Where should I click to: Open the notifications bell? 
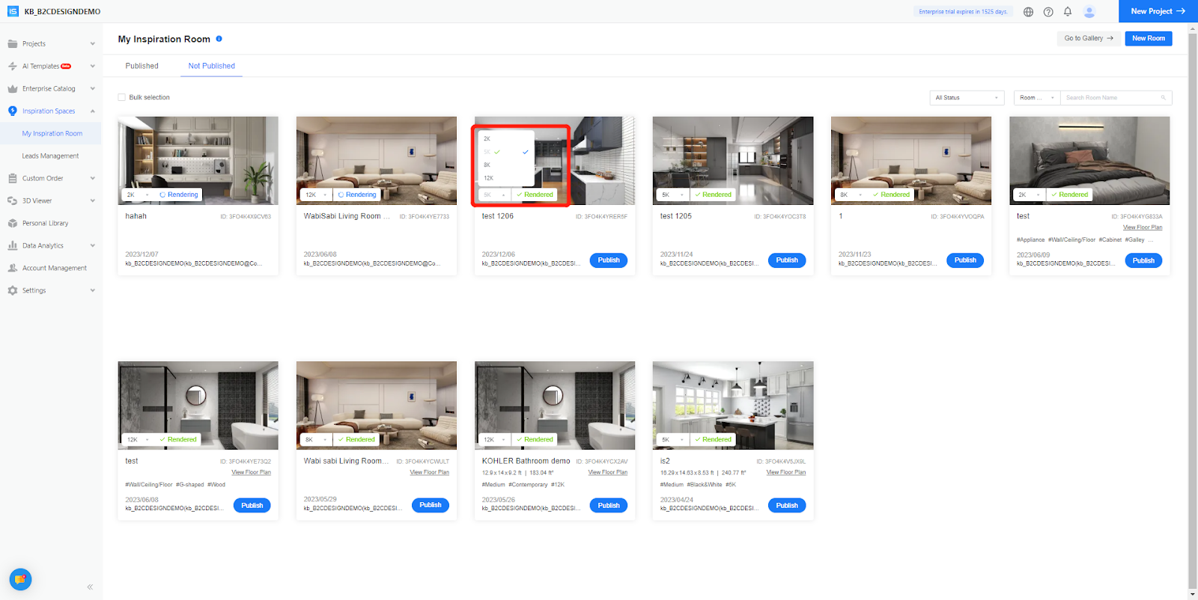pos(1068,11)
